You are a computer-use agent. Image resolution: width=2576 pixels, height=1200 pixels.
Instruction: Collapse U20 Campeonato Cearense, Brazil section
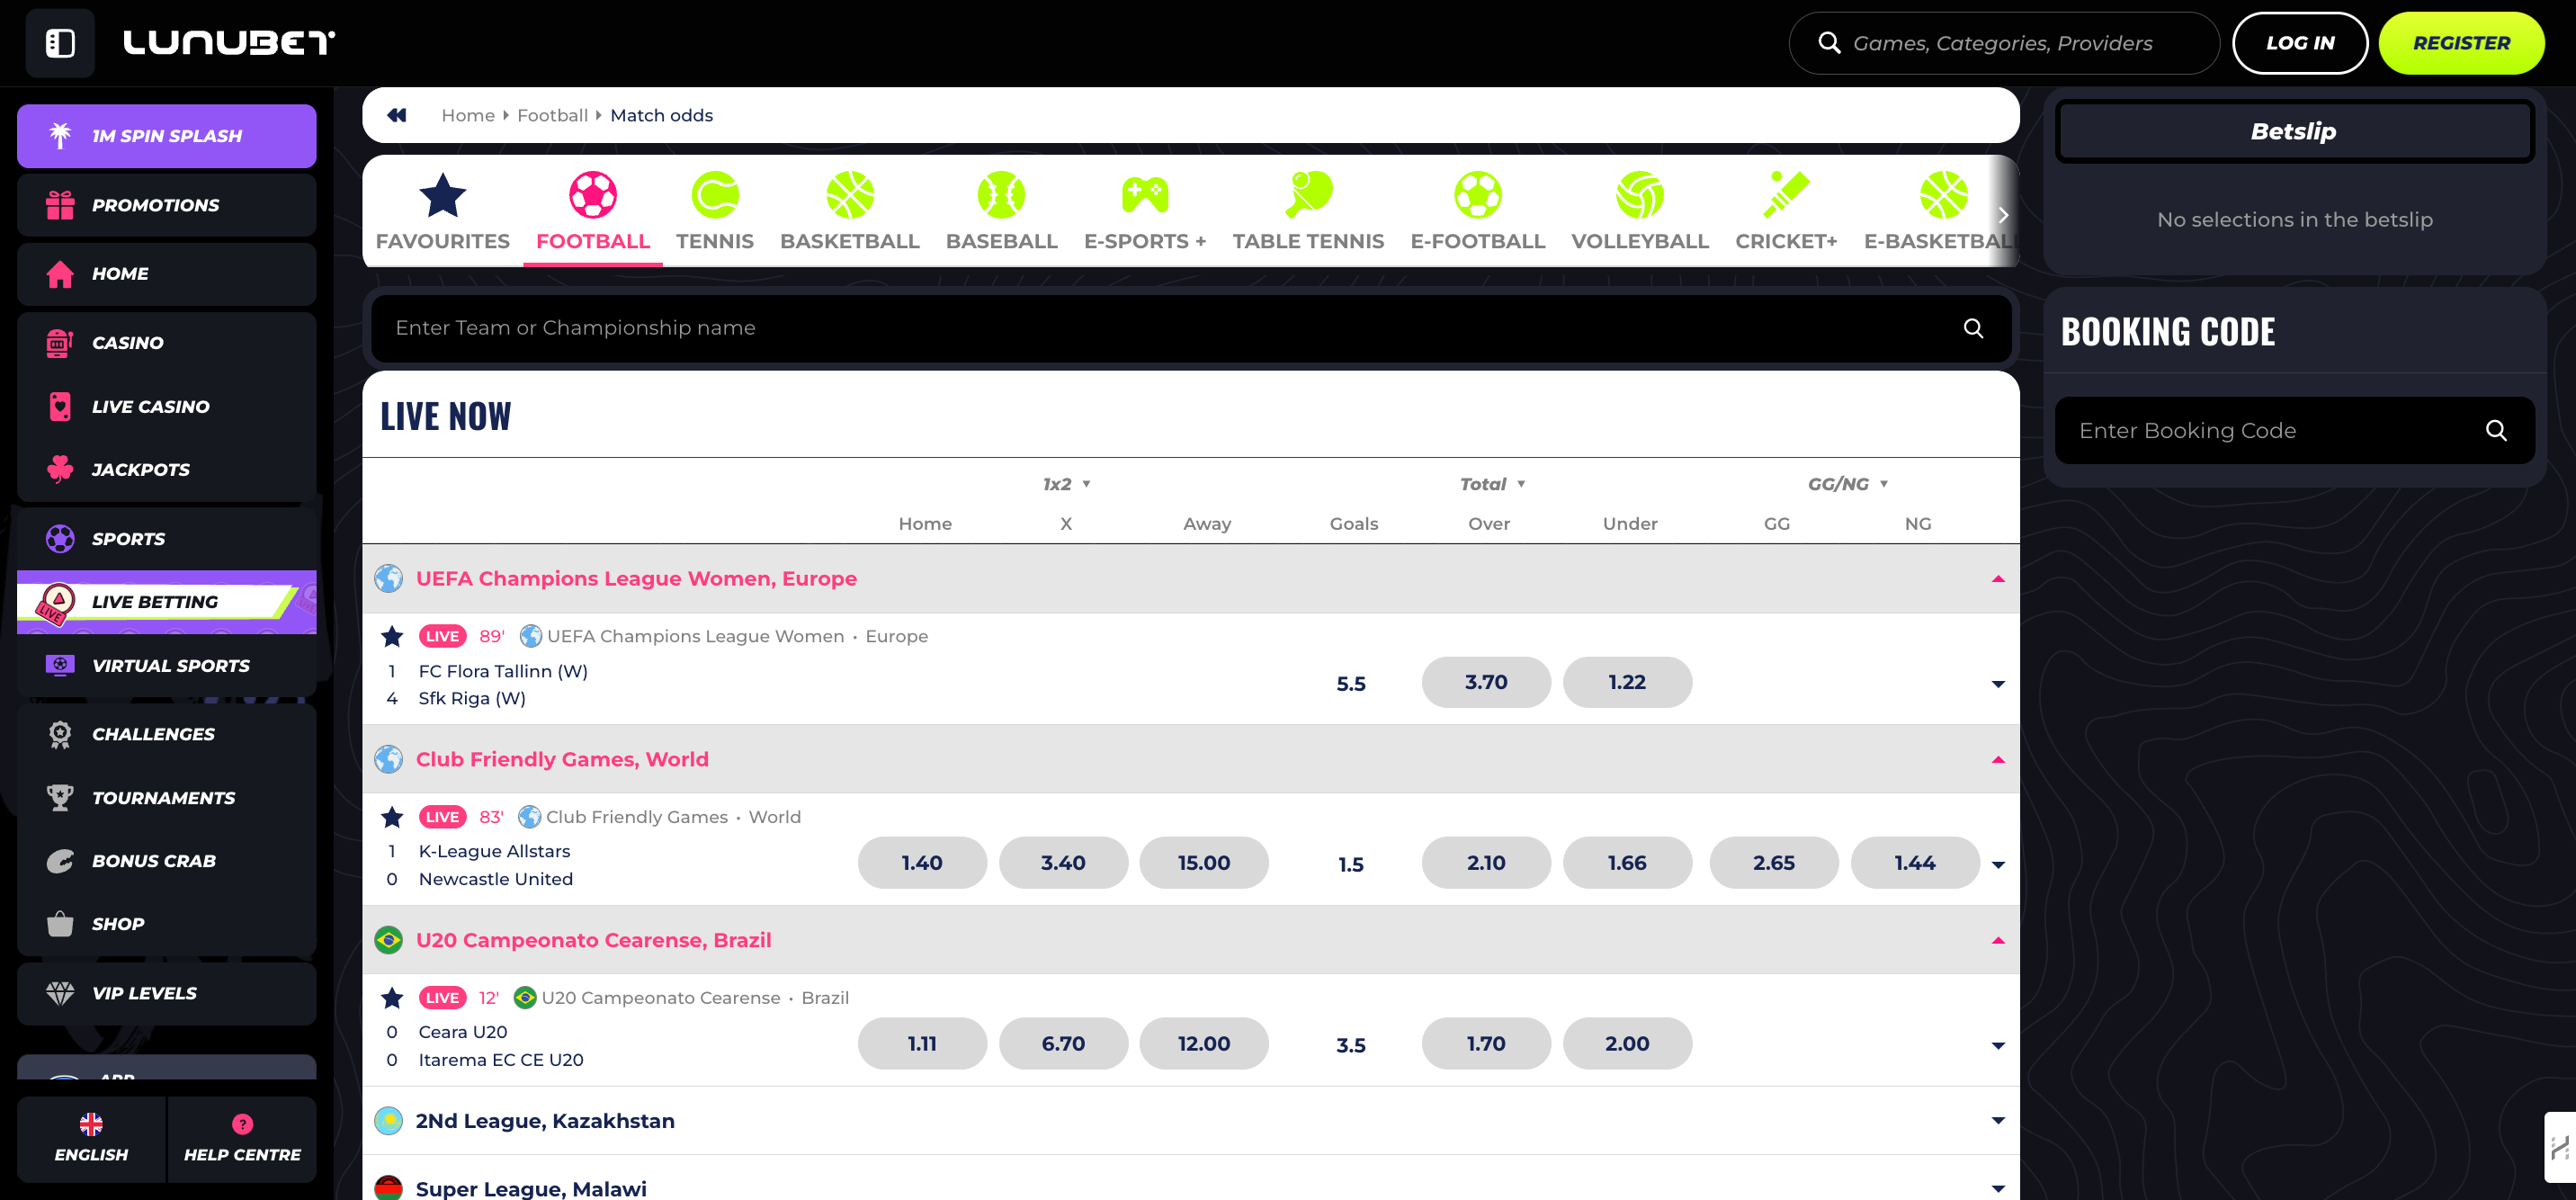pyautogui.click(x=1998, y=941)
